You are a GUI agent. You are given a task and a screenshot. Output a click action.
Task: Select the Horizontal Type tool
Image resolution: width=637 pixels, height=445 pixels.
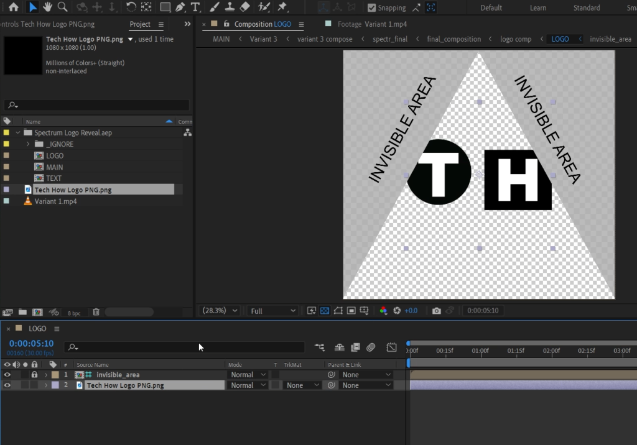coord(195,7)
